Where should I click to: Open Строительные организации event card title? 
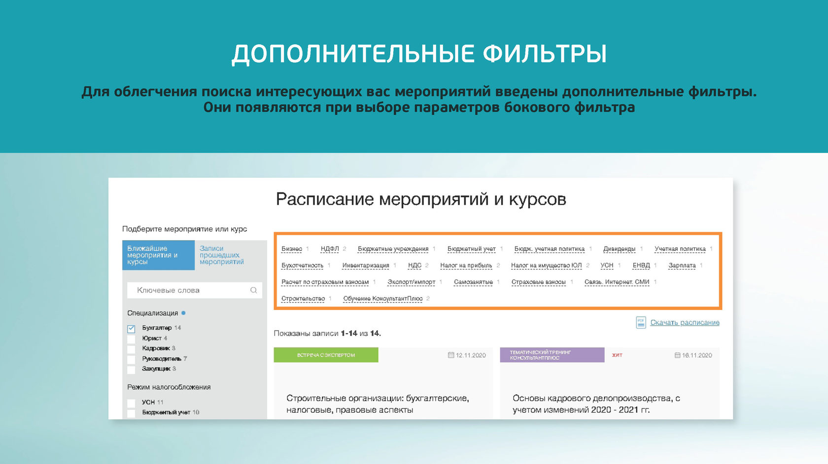378,404
